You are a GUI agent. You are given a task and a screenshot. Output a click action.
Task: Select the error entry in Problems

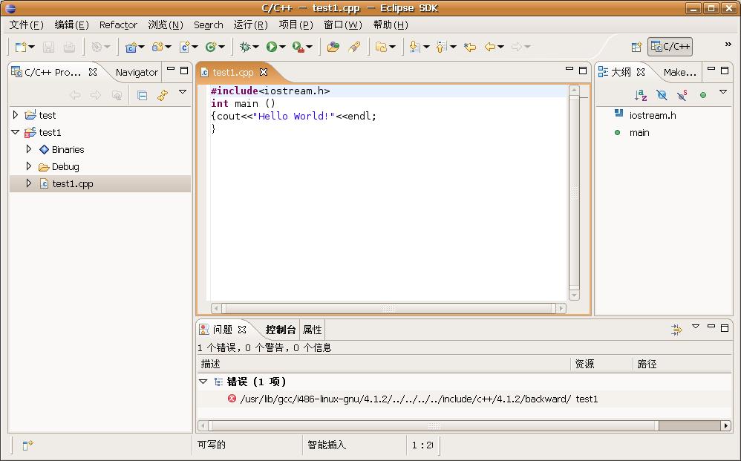coord(465,399)
